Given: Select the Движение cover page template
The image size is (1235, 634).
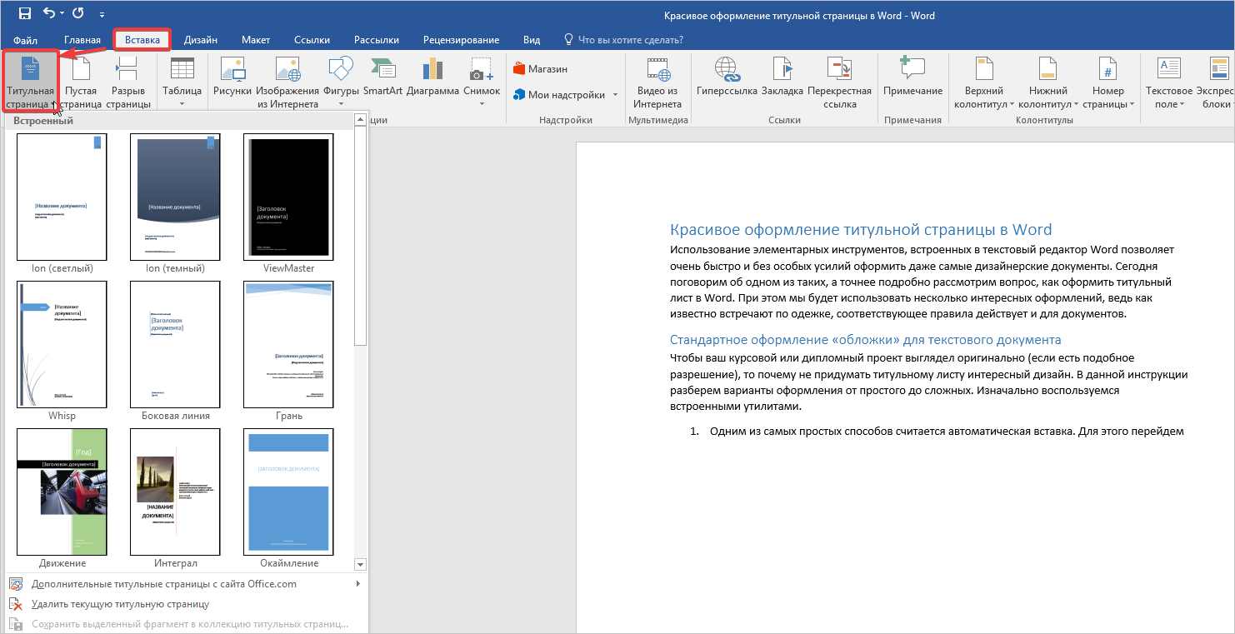Looking at the screenshot, I should [62, 492].
